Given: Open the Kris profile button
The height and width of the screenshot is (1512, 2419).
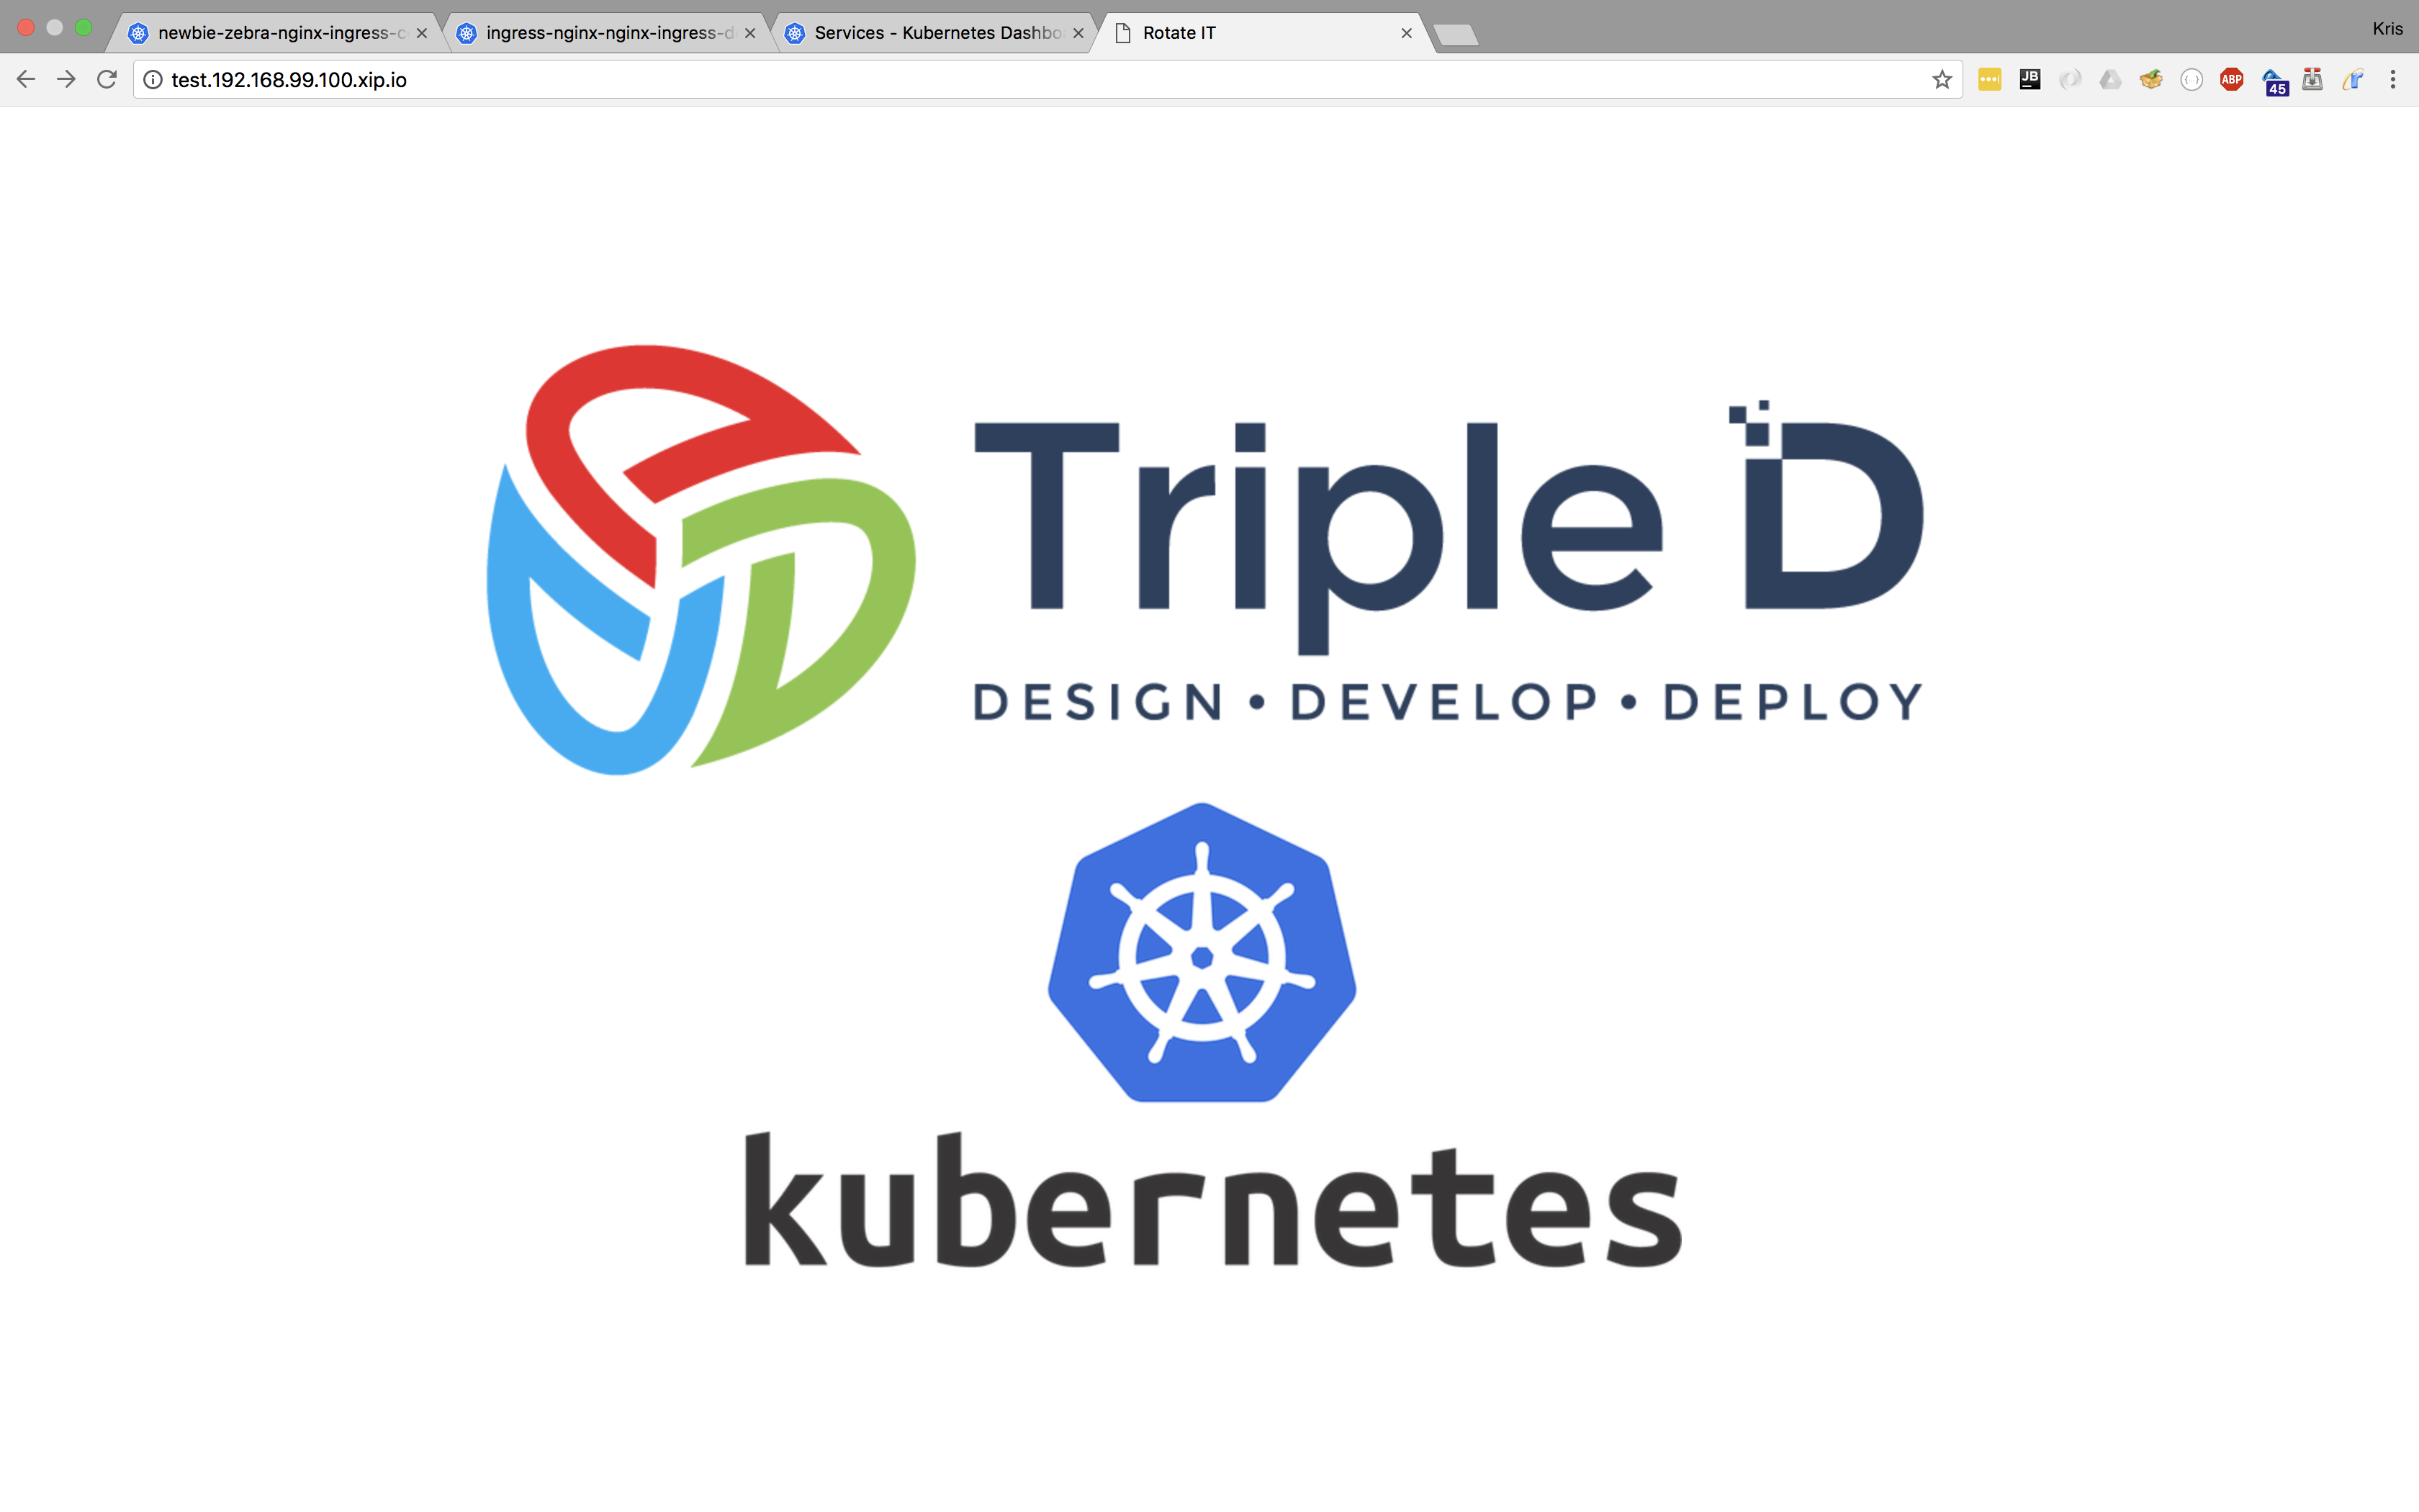Looking at the screenshot, I should coord(2387,28).
